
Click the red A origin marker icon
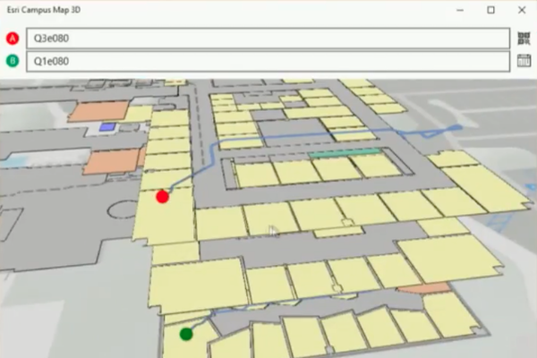[x=13, y=38]
